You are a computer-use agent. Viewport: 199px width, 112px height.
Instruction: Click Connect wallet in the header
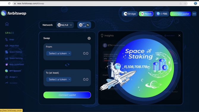[x=180, y=14]
